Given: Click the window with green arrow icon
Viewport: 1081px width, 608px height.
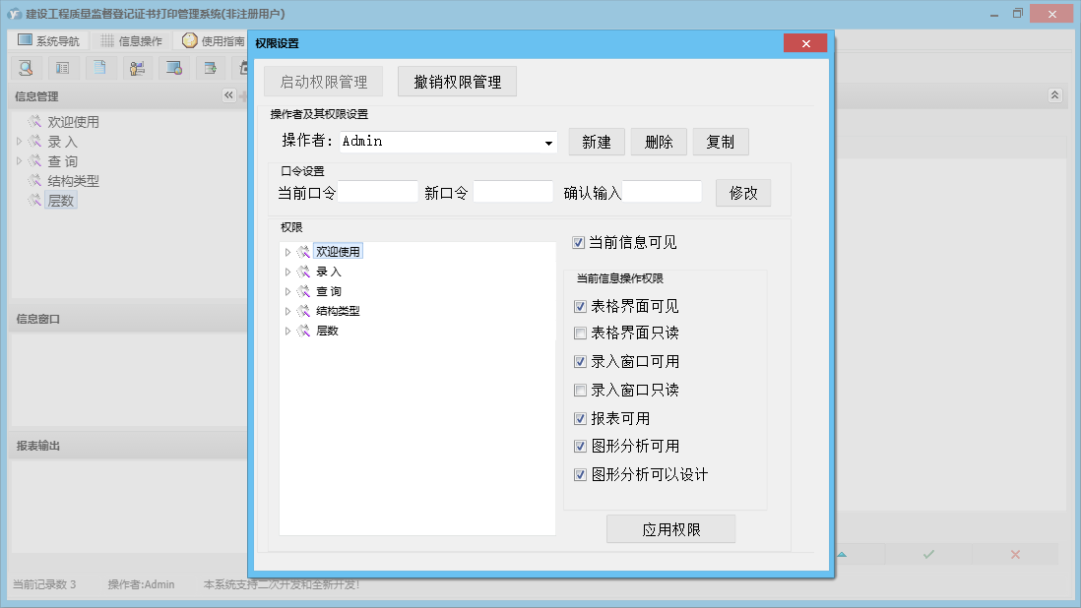Looking at the screenshot, I should pos(211,68).
